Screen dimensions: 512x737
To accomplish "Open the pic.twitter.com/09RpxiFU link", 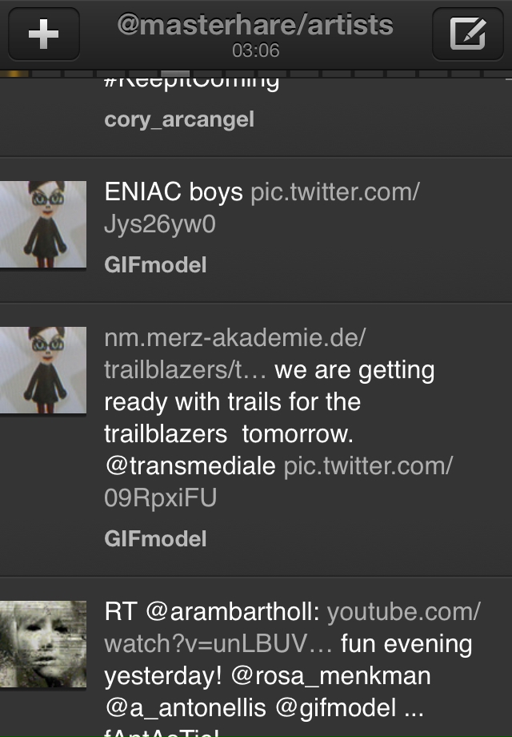I will click(278, 481).
